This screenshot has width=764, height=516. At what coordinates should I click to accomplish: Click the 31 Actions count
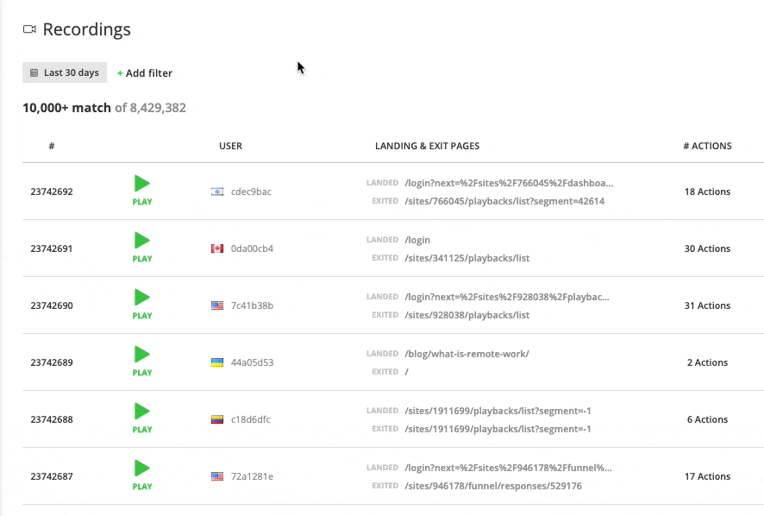707,305
